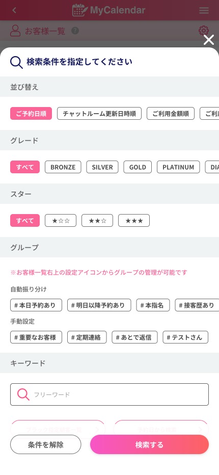Filter grade by GOLD
This screenshot has width=219, height=475.
click(x=138, y=167)
